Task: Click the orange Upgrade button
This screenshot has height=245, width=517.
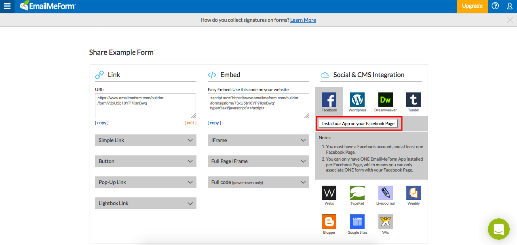Action: [472, 6]
